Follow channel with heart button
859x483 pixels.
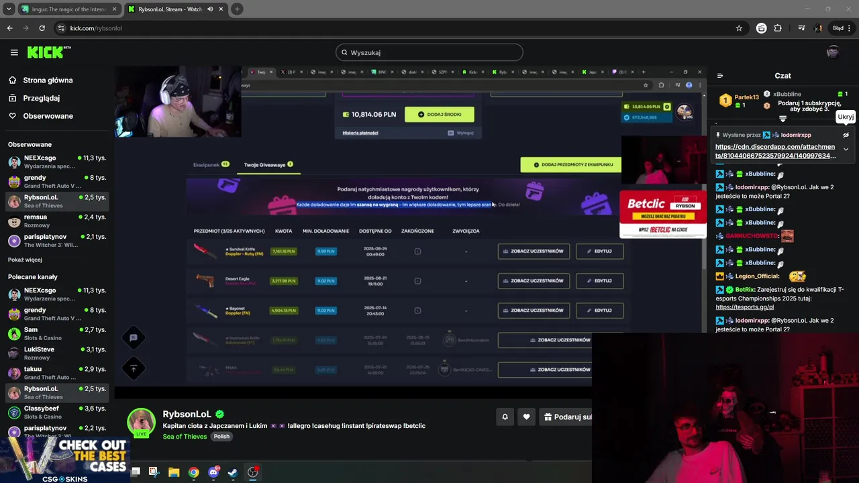(526, 417)
